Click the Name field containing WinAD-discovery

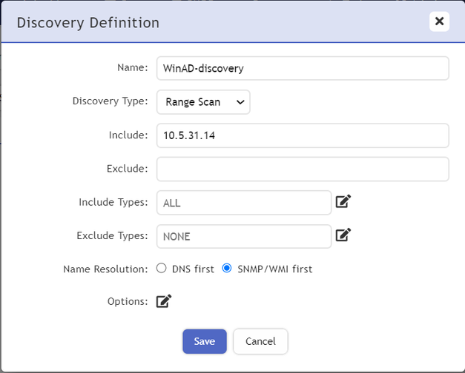tap(303, 68)
